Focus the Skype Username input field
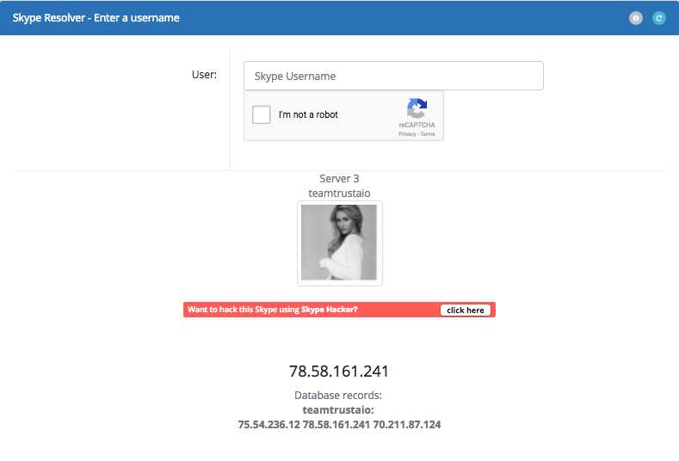Viewport: 679px width, 461px height. [393, 76]
